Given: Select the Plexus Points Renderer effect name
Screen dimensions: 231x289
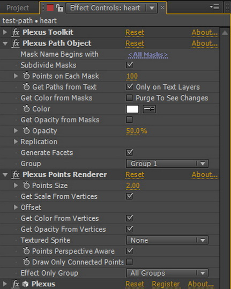Looking at the screenshot, I should 65,175.
